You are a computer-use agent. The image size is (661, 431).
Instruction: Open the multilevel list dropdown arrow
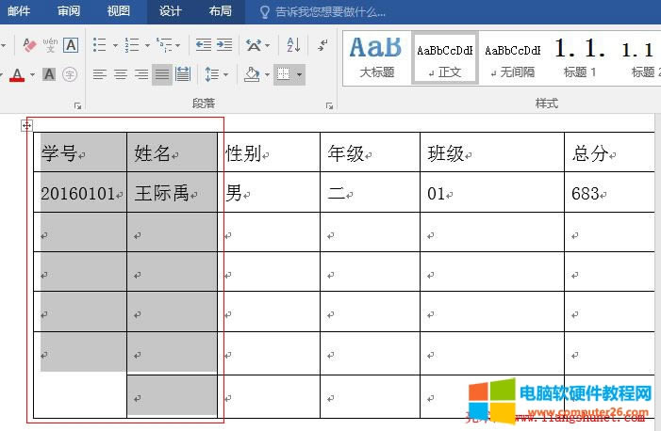click(178, 45)
